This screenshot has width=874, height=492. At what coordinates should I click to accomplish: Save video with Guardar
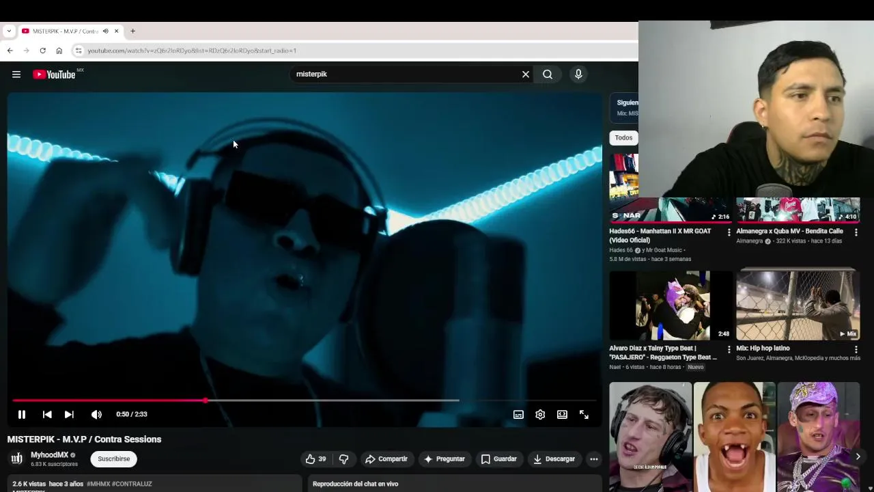coord(499,459)
